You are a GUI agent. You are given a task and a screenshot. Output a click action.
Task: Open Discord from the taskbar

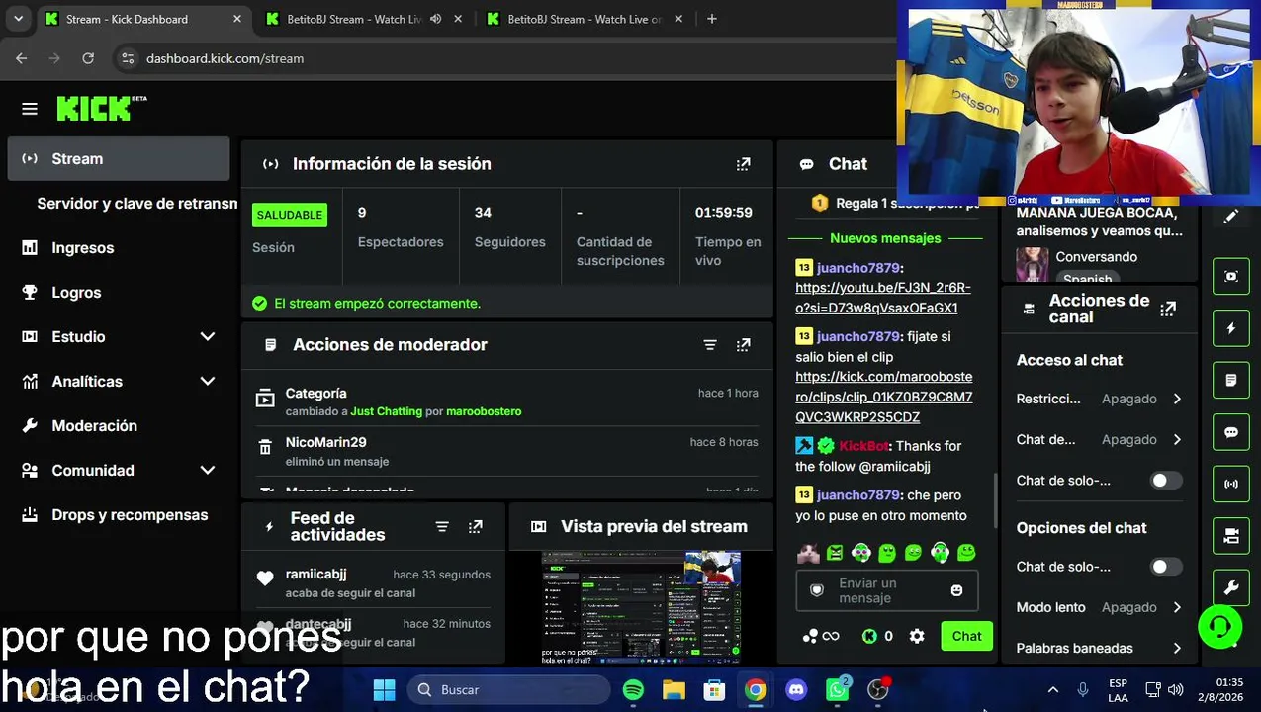click(x=796, y=690)
